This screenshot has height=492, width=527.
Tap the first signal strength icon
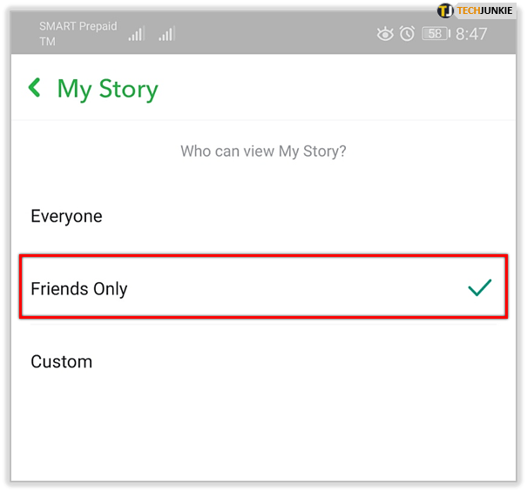(x=137, y=34)
